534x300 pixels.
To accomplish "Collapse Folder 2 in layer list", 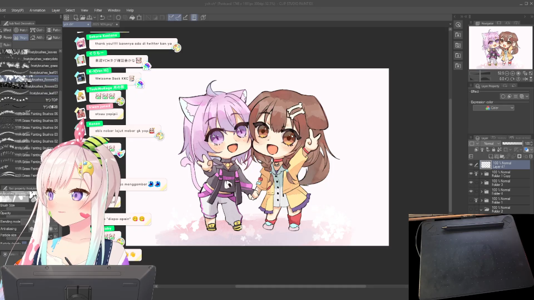I will 481,209.
